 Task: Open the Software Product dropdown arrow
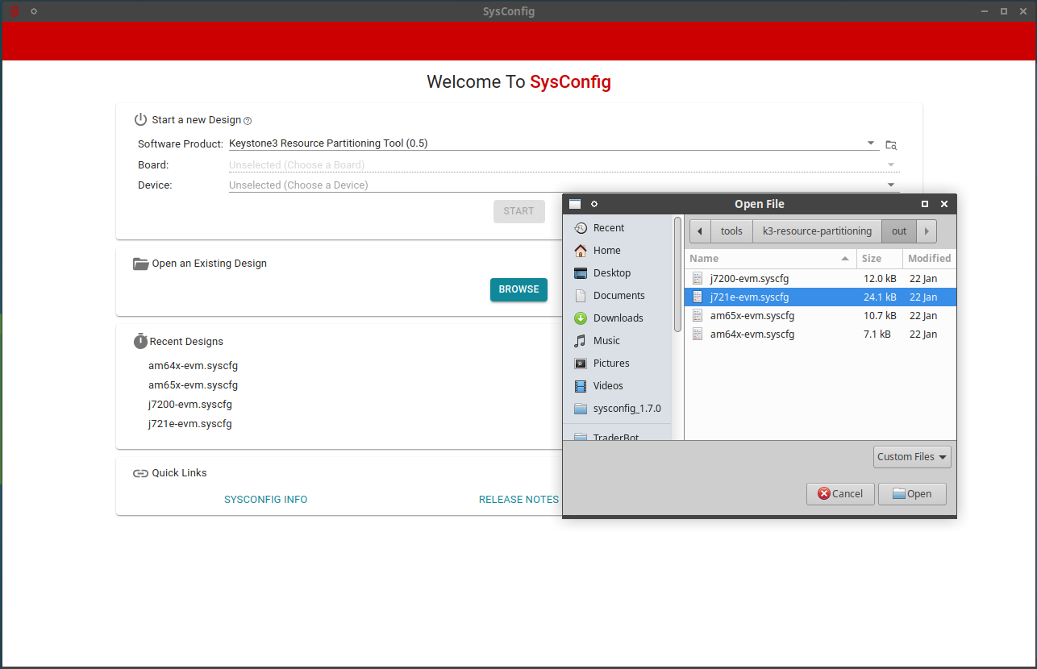pyautogui.click(x=870, y=143)
